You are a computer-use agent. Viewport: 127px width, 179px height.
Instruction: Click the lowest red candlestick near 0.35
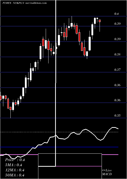[x=11, y=108]
